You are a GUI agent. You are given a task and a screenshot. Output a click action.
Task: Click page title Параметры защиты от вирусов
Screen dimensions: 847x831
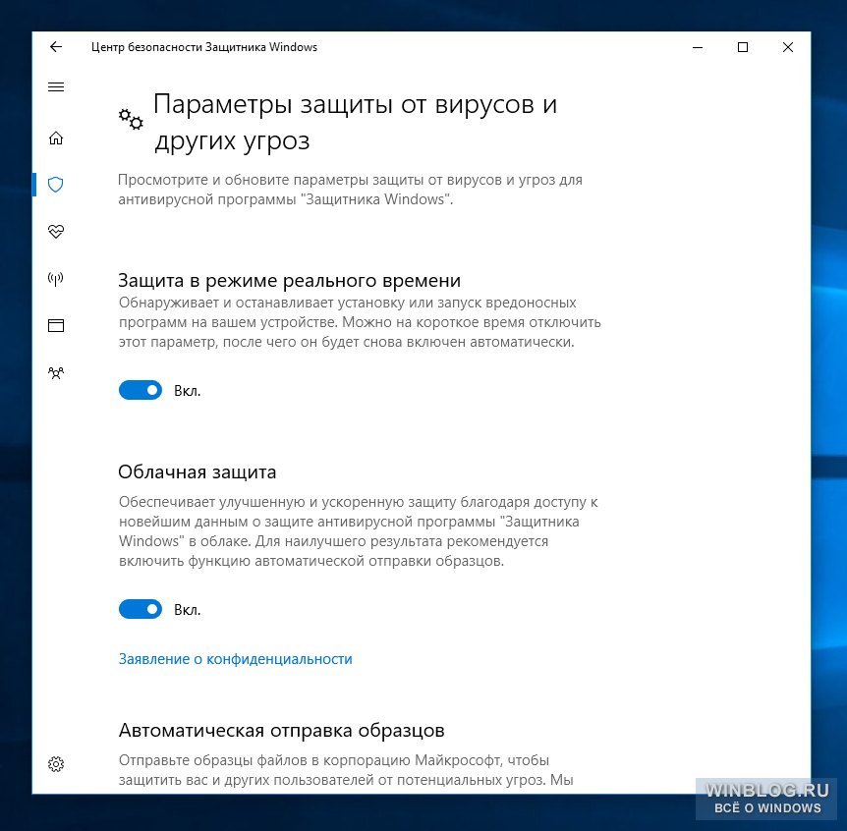(x=356, y=122)
